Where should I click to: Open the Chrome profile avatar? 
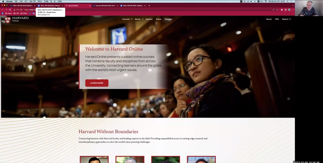(289, 10)
